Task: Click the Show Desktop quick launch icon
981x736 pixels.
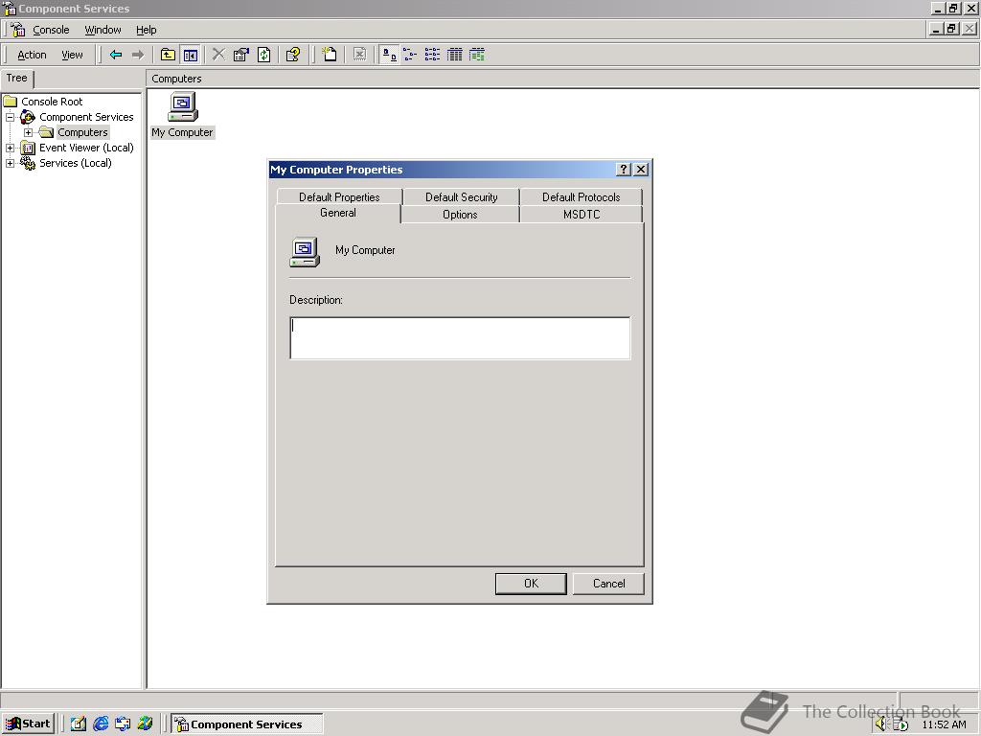Action: point(79,724)
